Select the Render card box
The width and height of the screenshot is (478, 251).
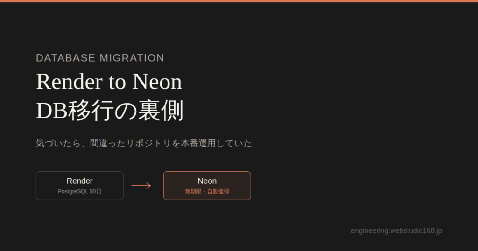tap(79, 186)
